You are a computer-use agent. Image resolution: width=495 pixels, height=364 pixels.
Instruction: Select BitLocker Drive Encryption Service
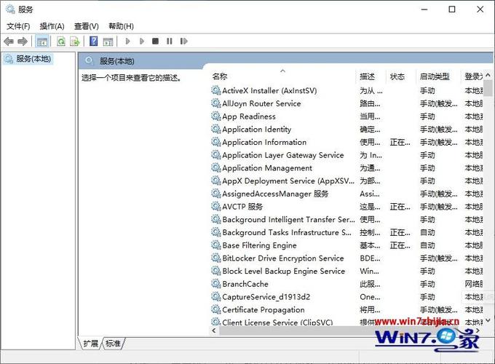346,258
